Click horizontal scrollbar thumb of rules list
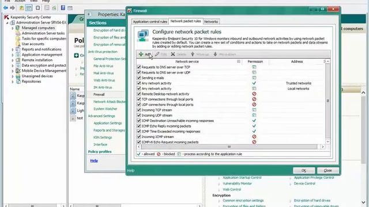 click(x=229, y=147)
